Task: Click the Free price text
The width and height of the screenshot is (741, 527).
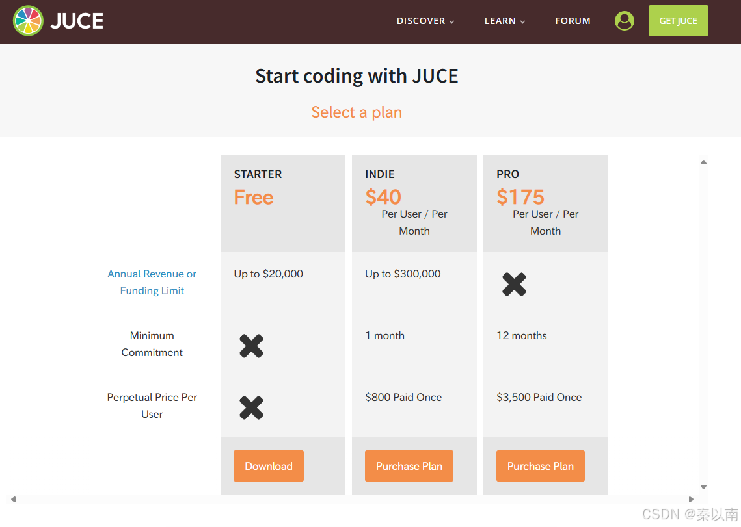Action: click(x=254, y=197)
